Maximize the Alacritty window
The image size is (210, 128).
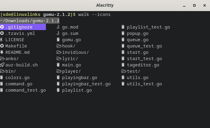pyautogui.click(x=194, y=5)
